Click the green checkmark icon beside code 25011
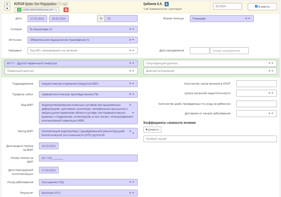 tap(19, 10)
